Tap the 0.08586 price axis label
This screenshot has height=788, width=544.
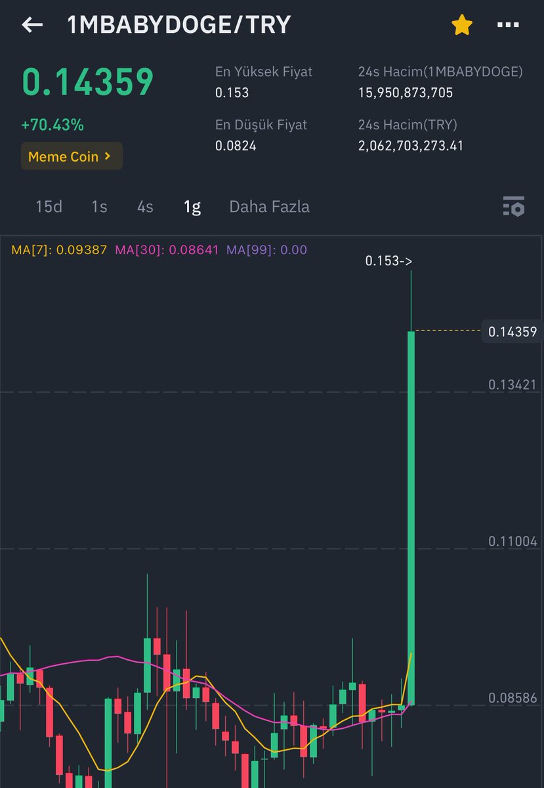point(513,698)
